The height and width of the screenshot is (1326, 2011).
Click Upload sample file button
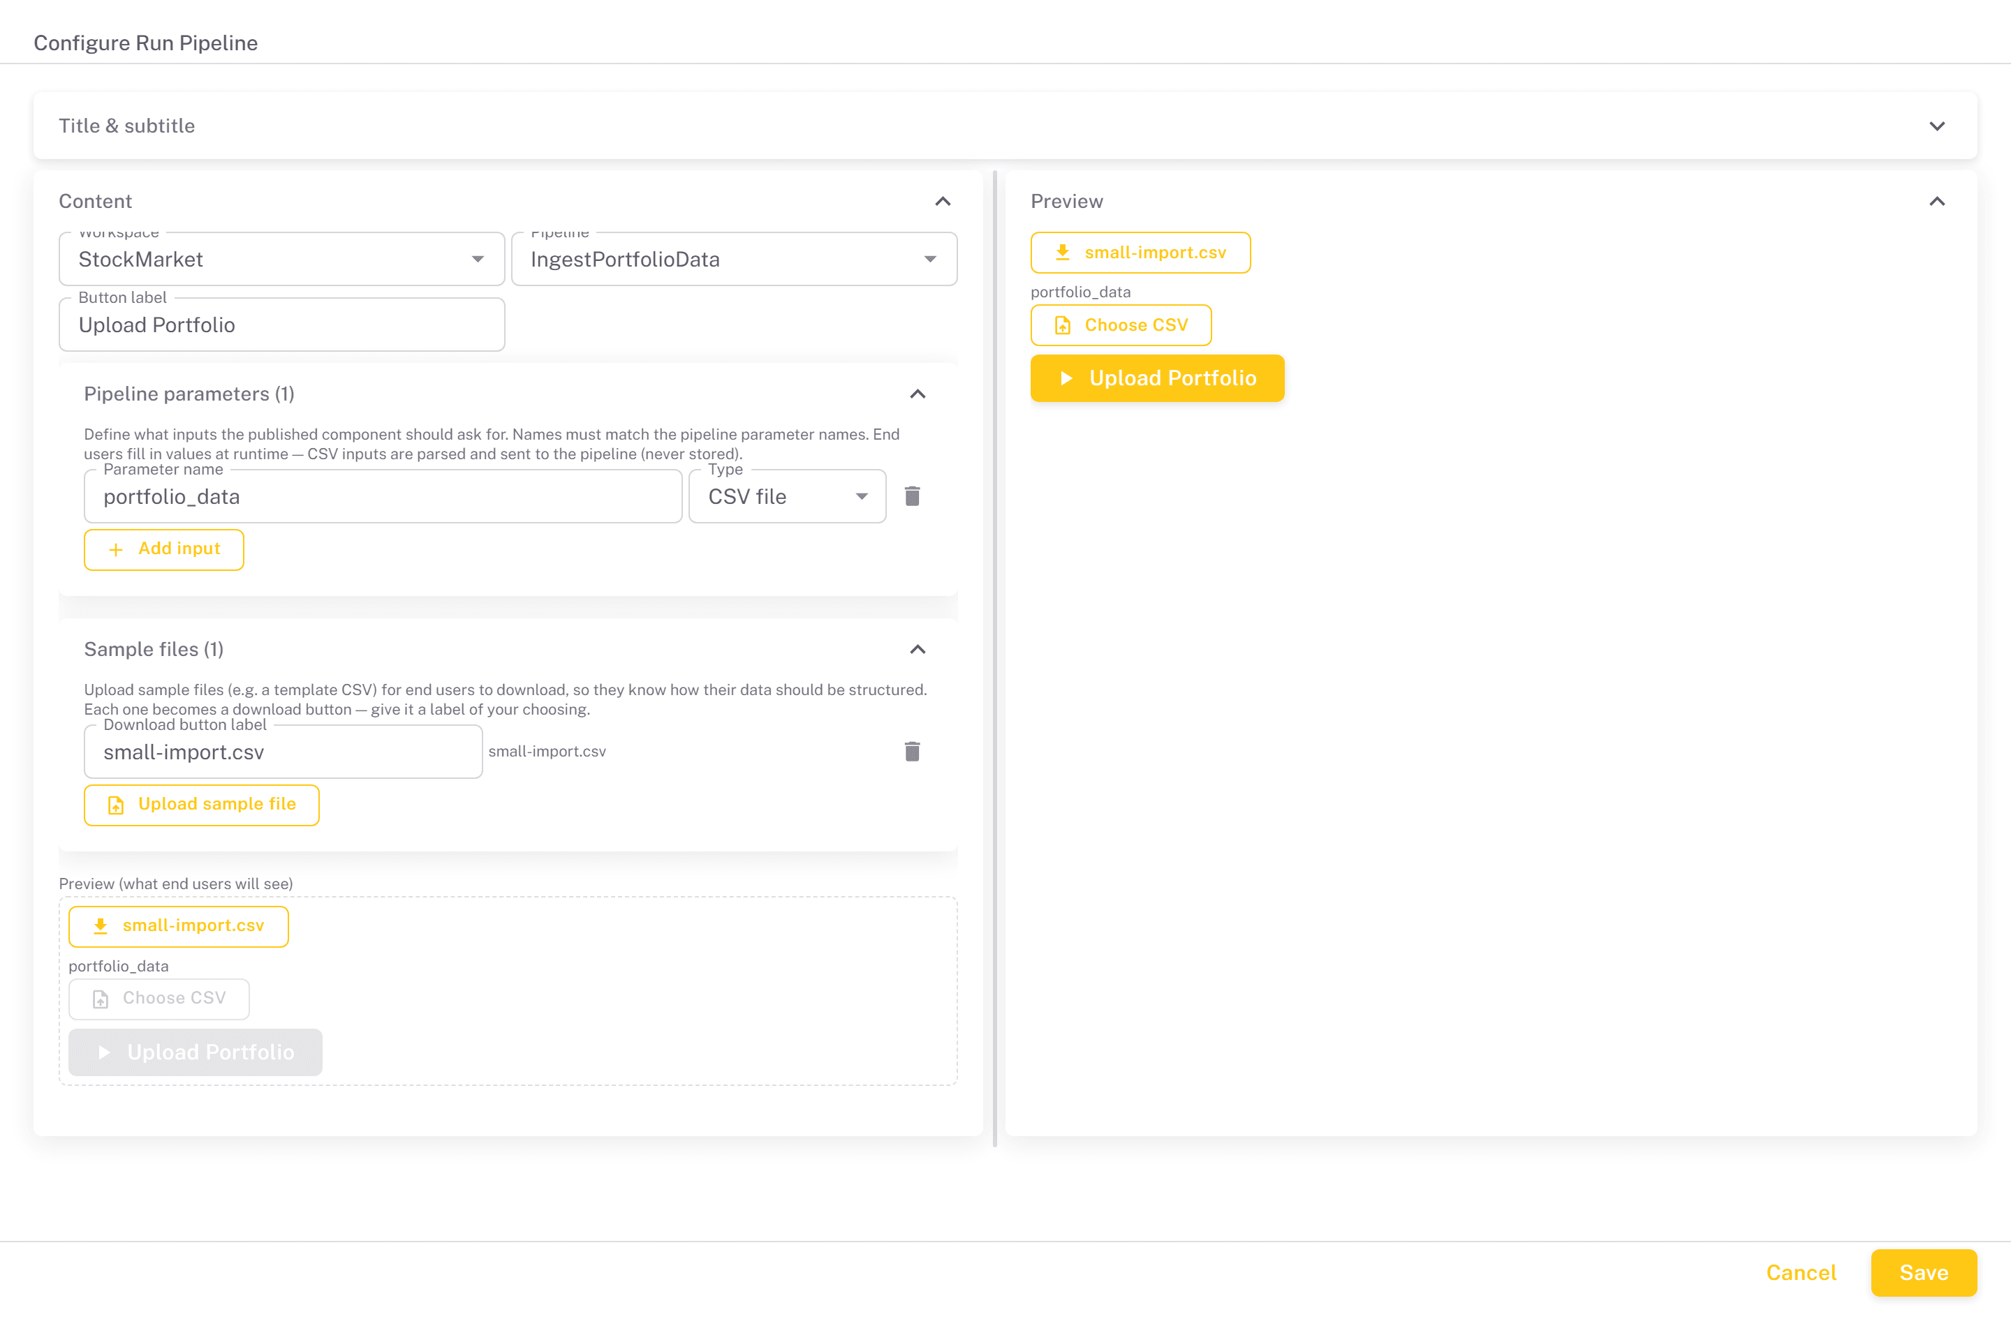coord(201,805)
